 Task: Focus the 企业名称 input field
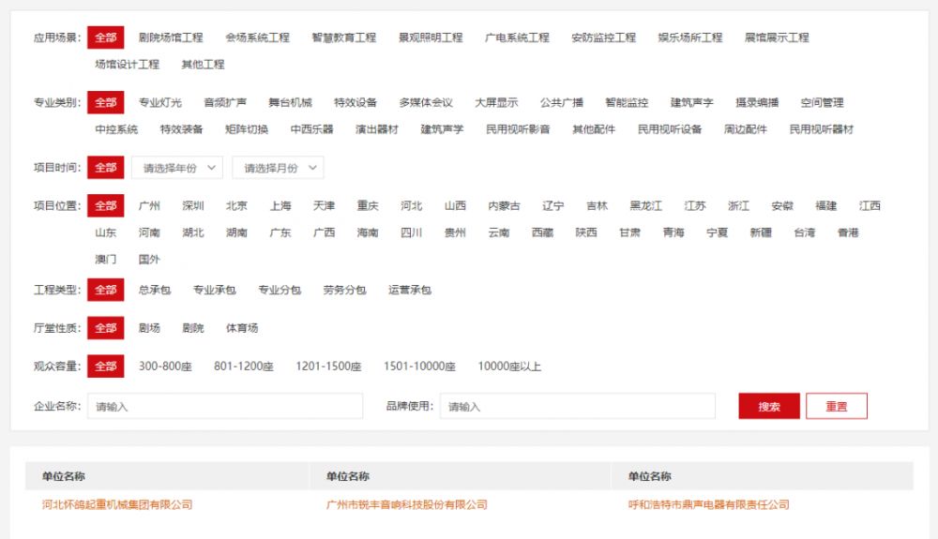[225, 406]
